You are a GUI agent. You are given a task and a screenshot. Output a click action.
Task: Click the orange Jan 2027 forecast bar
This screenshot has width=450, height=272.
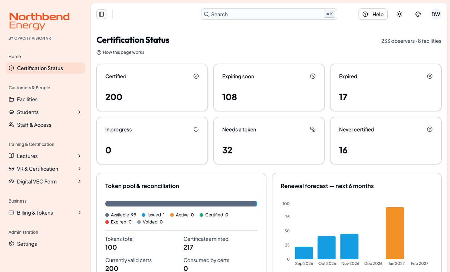[395, 233]
